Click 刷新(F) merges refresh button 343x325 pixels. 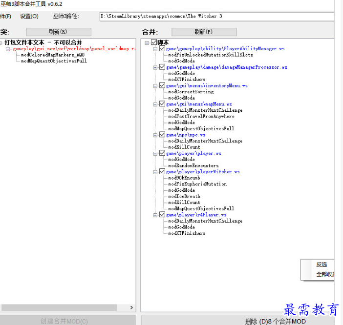pos(204,32)
